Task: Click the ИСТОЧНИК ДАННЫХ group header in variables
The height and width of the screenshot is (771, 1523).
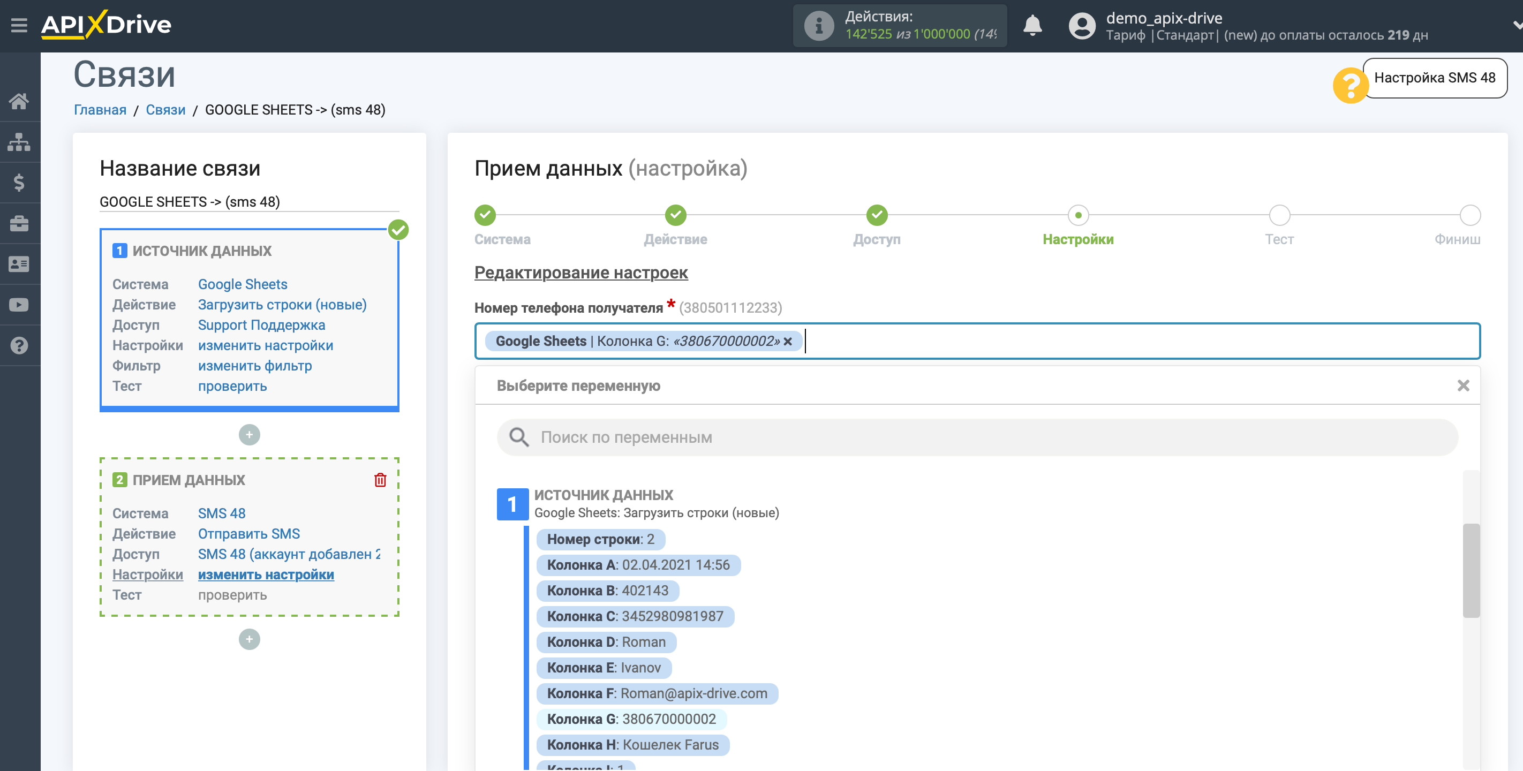Action: (603, 495)
